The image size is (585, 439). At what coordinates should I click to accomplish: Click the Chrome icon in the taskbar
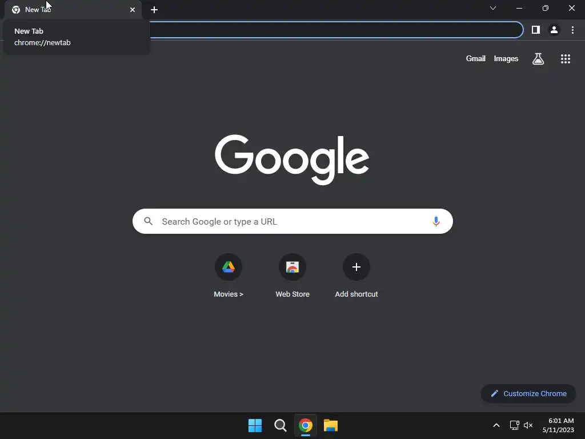click(306, 425)
